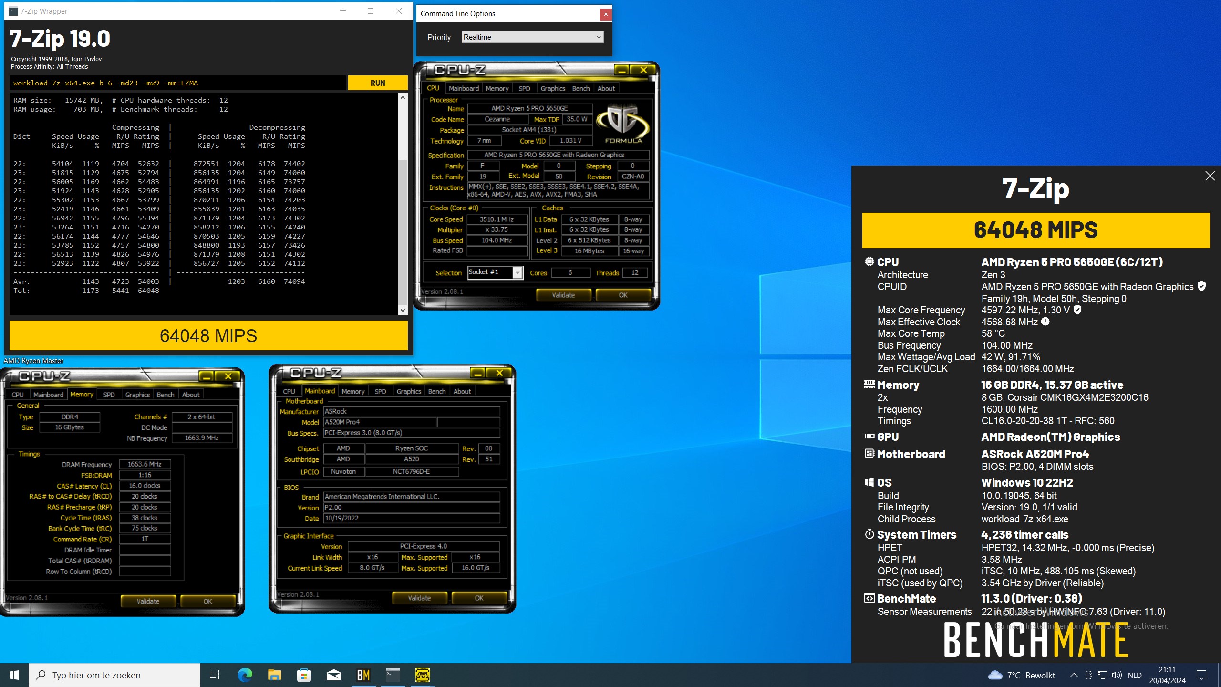Image resolution: width=1221 pixels, height=687 pixels.
Task: Click Validate in the CPU-Z CPU window
Action: (x=563, y=295)
